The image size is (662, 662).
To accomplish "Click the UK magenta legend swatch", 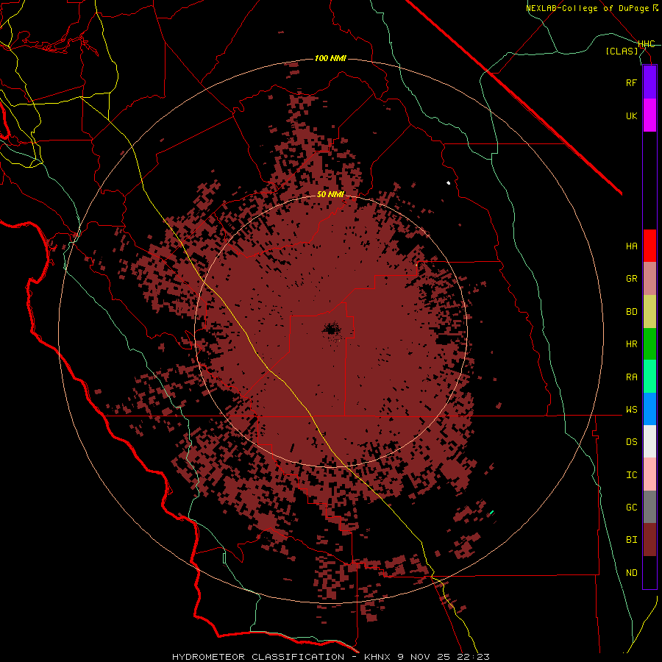I will coord(649,115).
